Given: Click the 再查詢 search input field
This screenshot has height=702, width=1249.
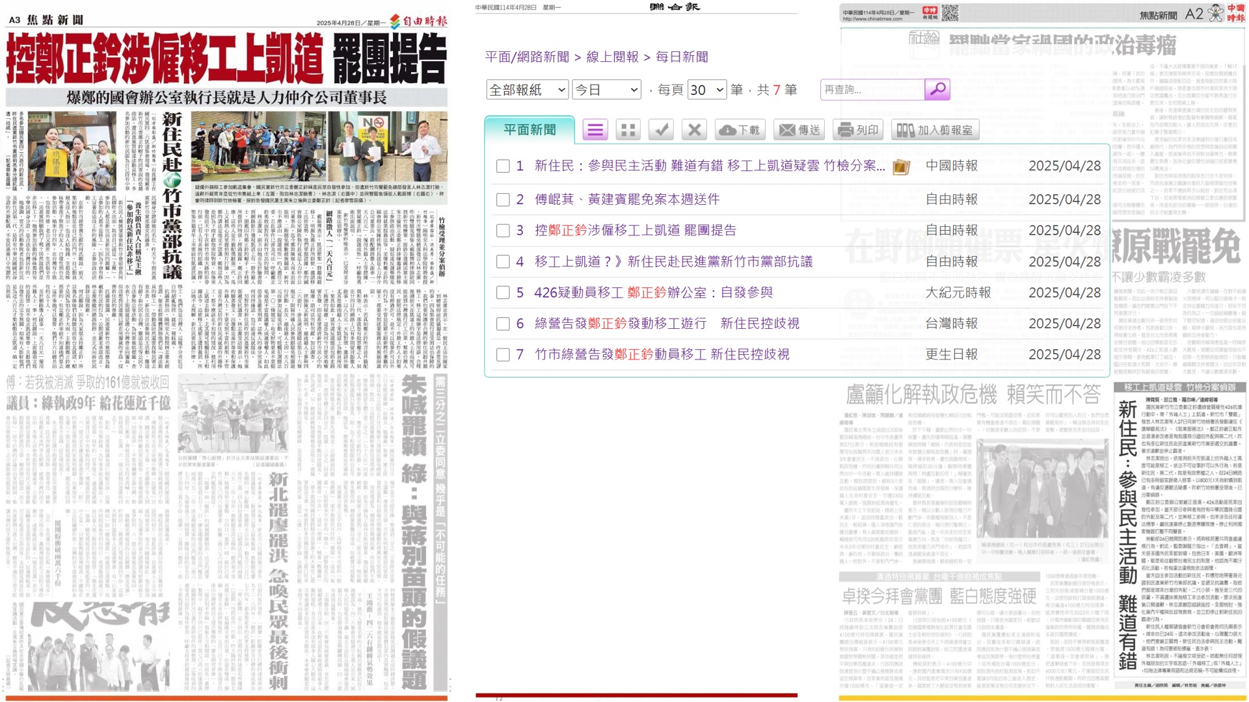Looking at the screenshot, I should (872, 90).
